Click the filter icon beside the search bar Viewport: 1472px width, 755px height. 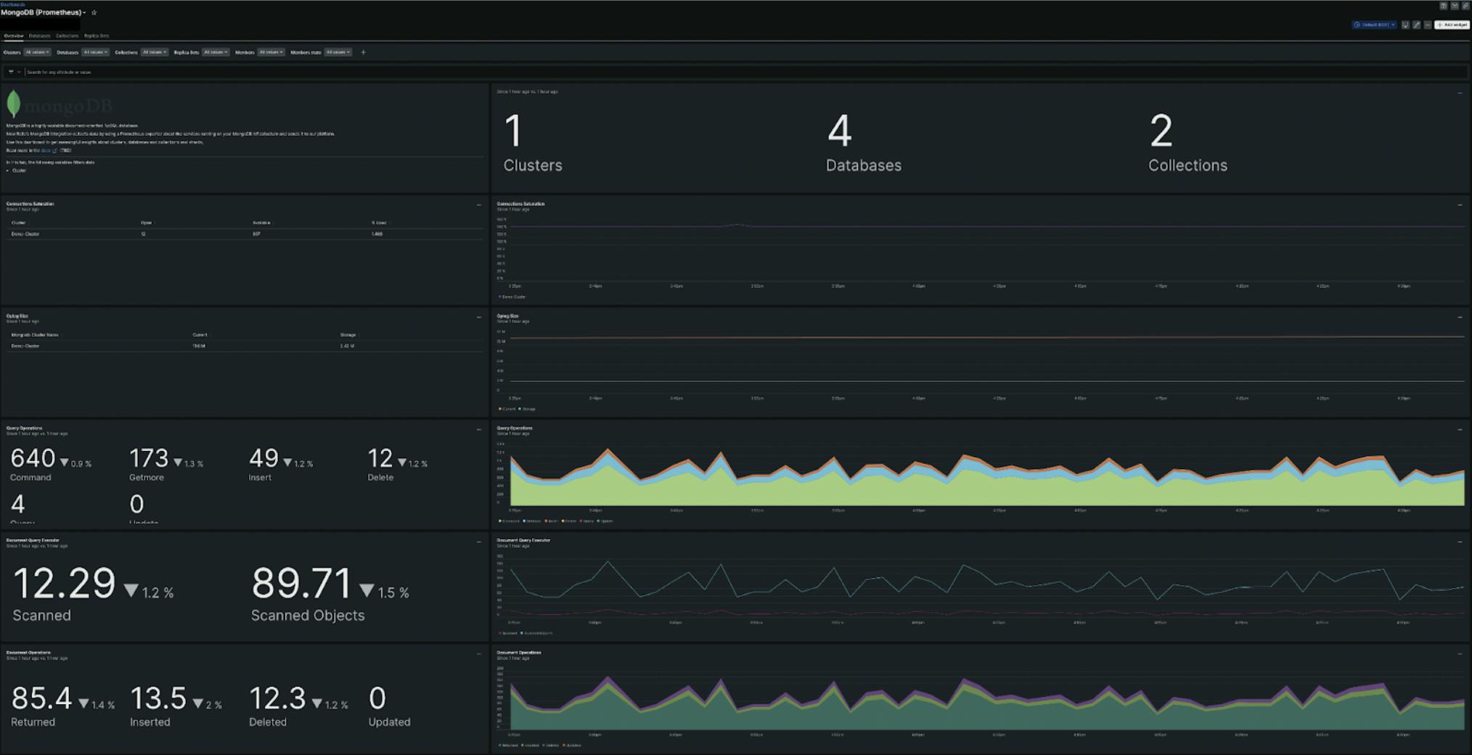click(x=11, y=72)
